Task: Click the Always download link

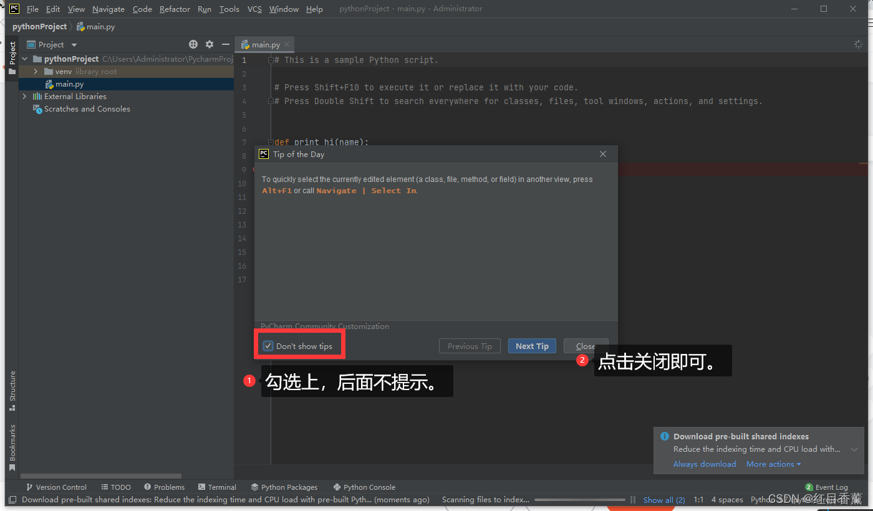Action: click(705, 464)
